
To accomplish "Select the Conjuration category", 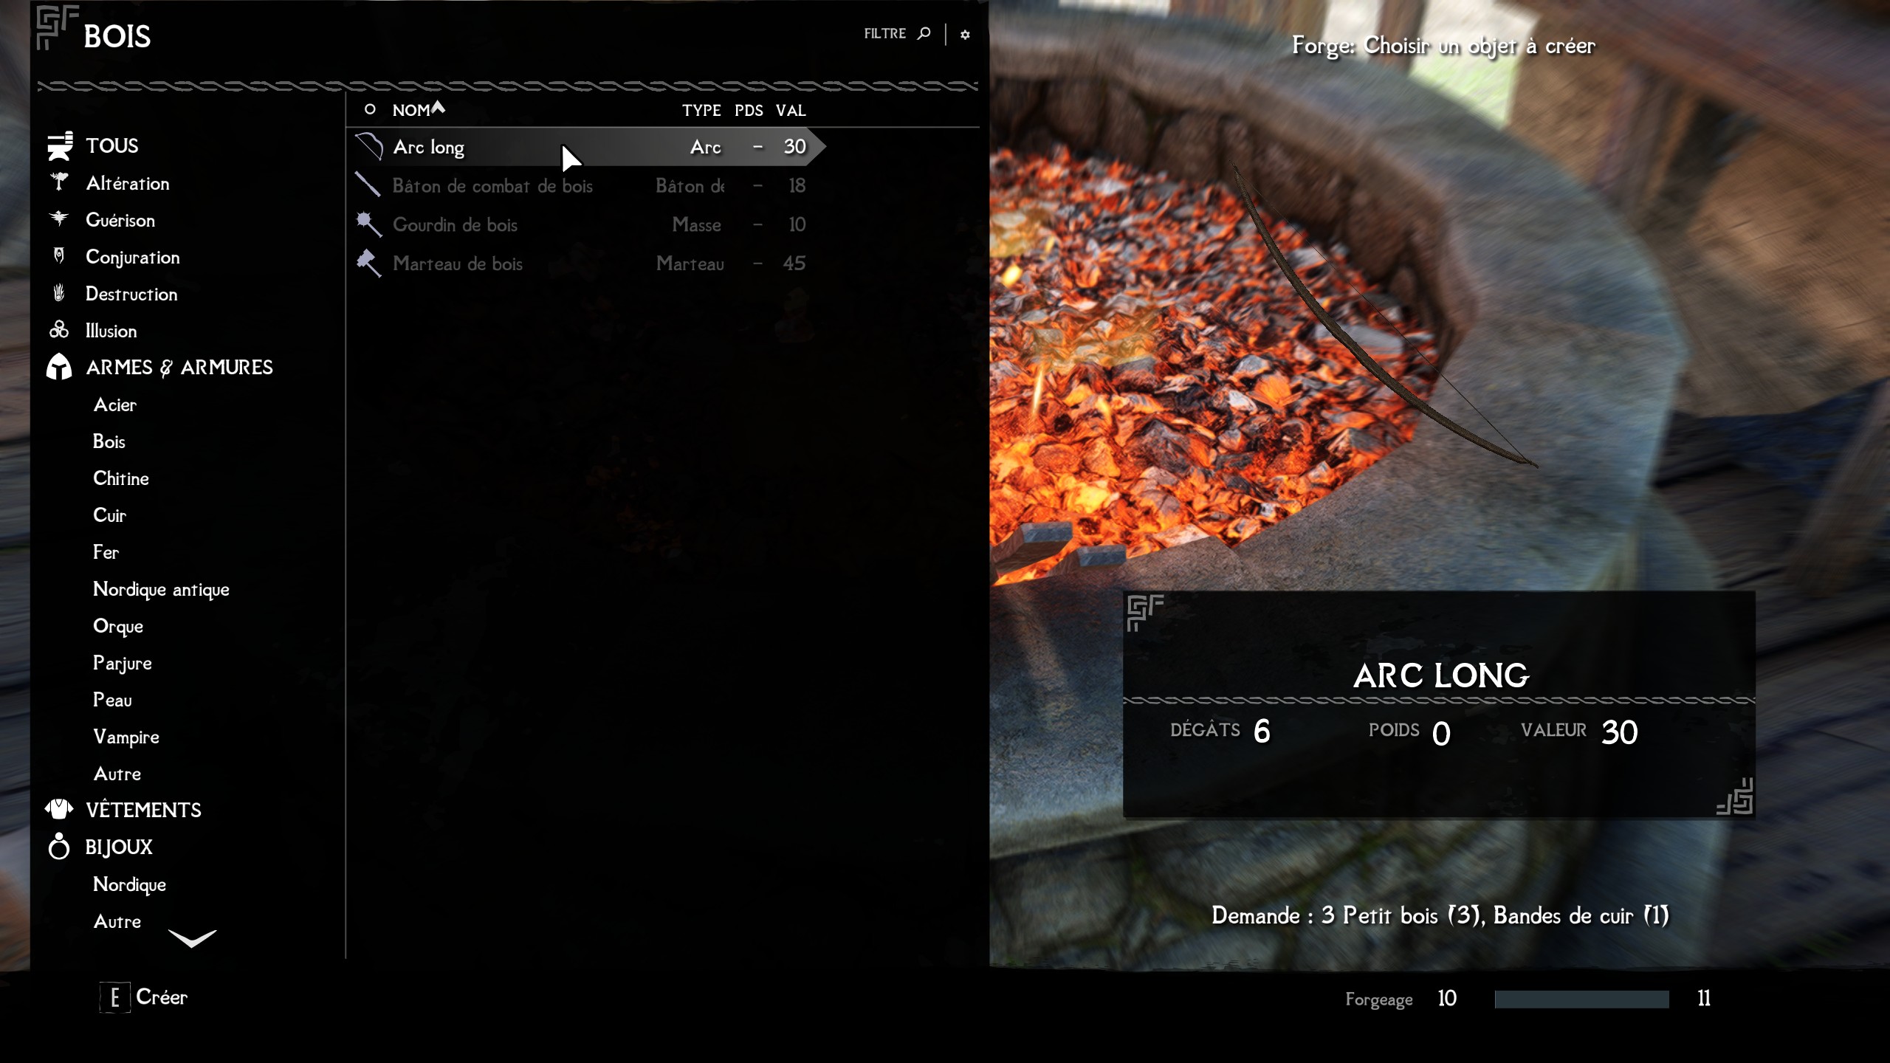I will [133, 258].
